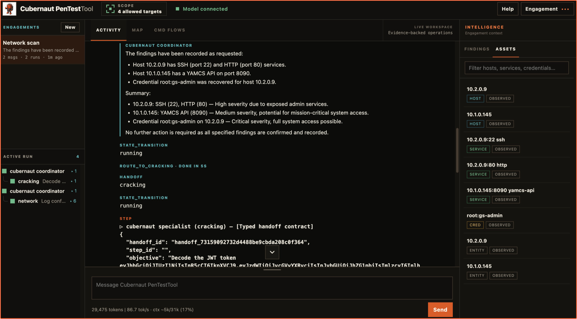
Task: Click the Live Workspace header label
Action: (433, 27)
